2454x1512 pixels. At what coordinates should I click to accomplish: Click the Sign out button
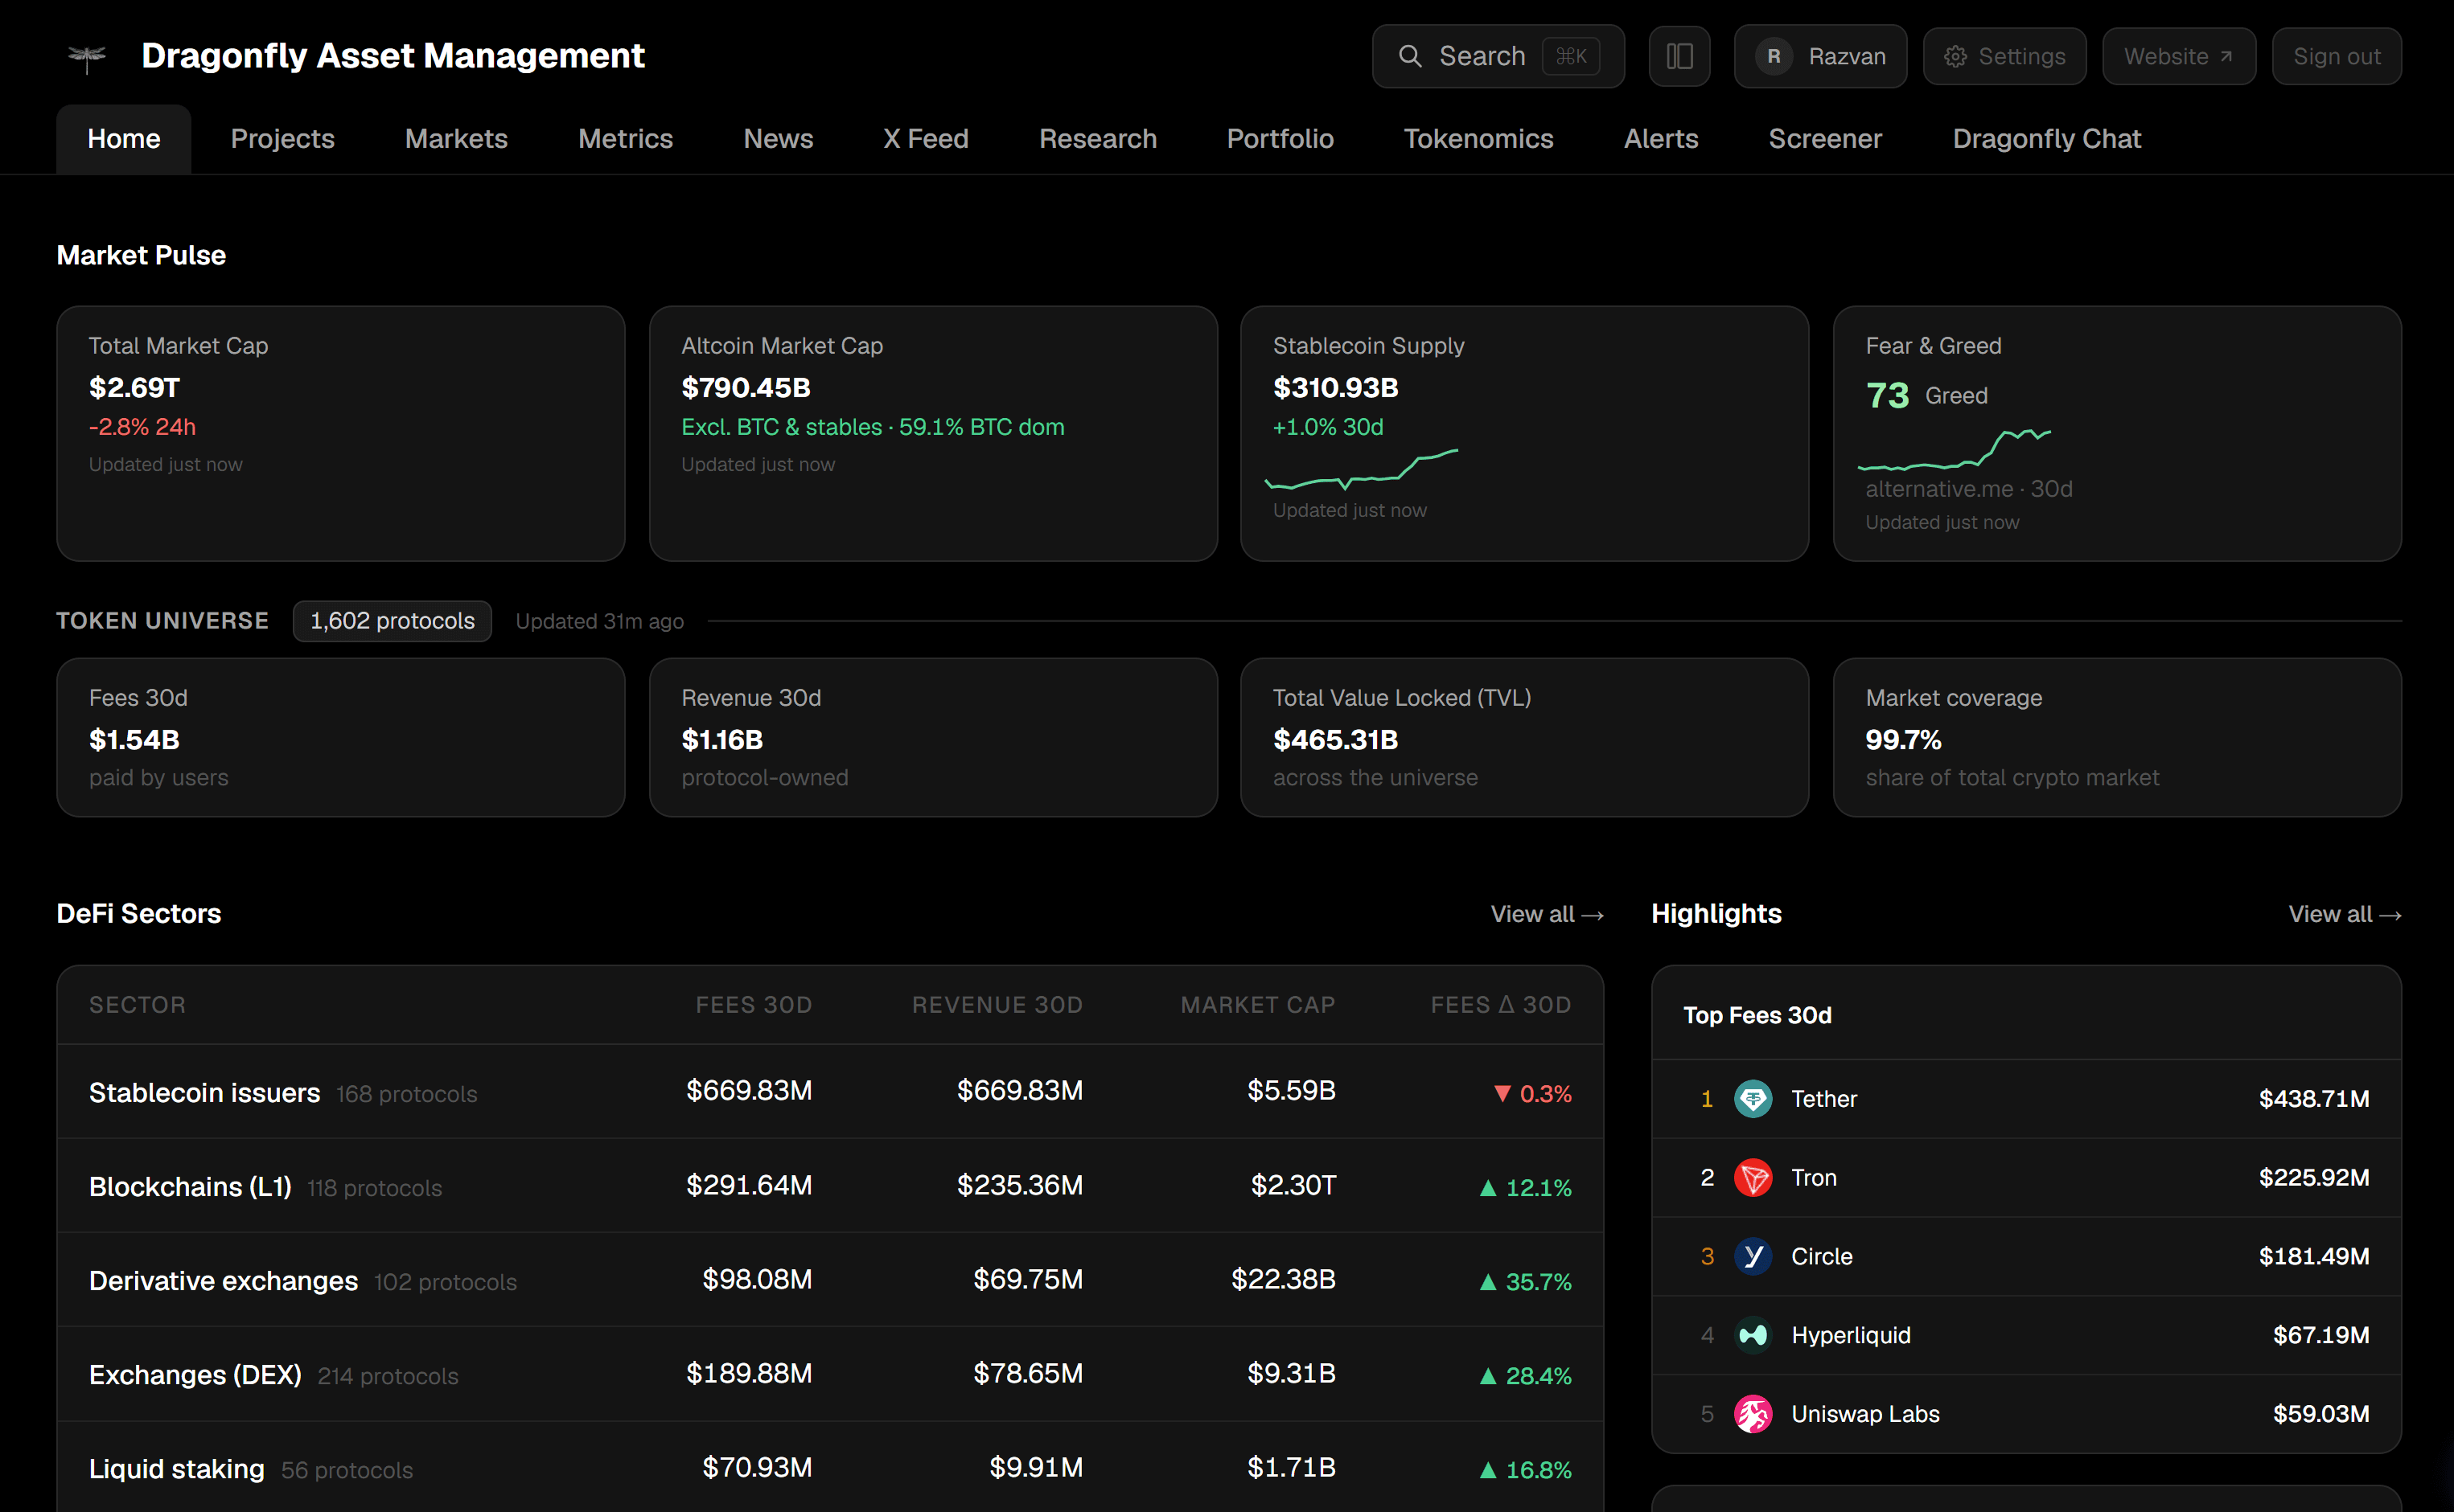(2336, 56)
